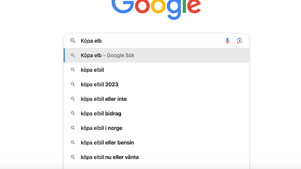The image size is (301, 169).
Task: Select 'köpa elbil bidrag' from suggestions
Action: (x=157, y=114)
